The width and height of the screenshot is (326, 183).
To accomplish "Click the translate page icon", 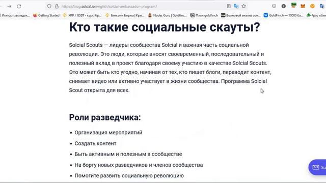I will (236, 6).
